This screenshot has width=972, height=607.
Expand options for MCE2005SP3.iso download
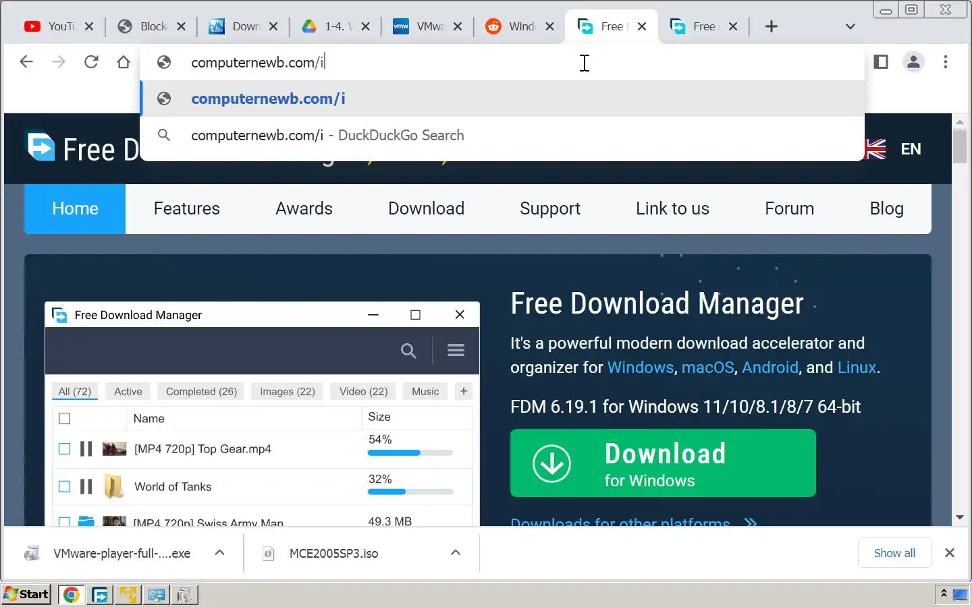pos(456,552)
